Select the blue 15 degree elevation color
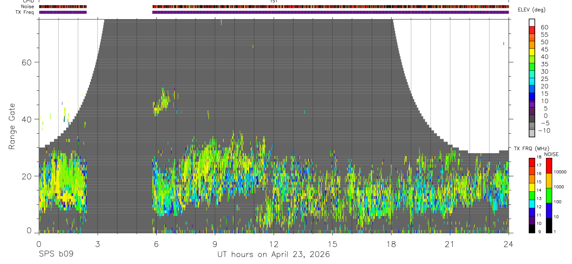Image resolution: width=572 pixels, height=264 pixels. (532, 97)
